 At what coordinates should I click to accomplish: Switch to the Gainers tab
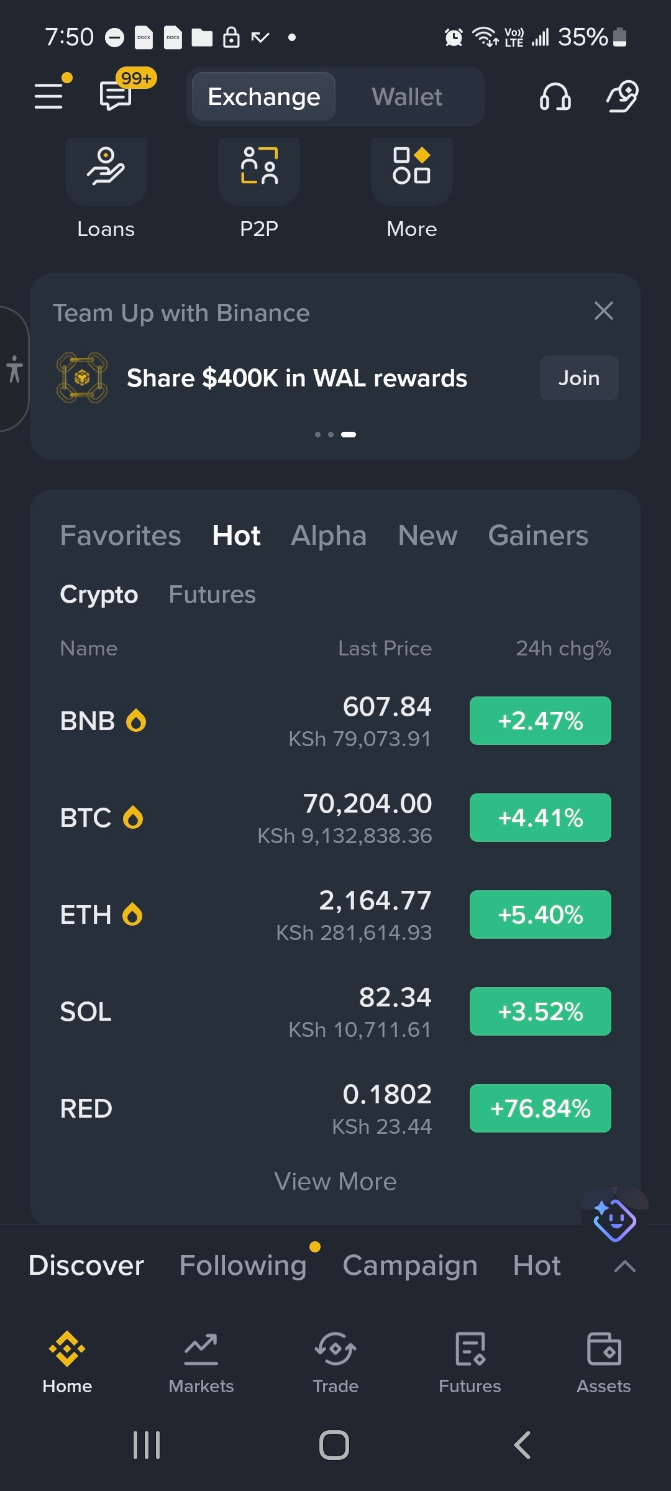tap(538, 536)
